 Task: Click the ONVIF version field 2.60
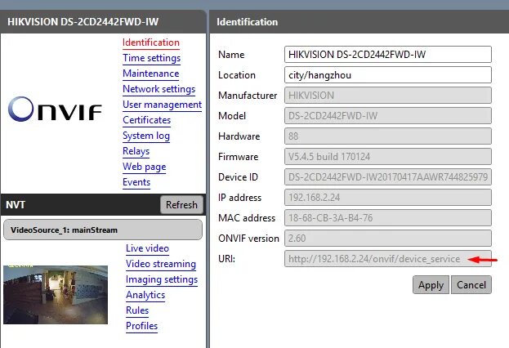coord(388,239)
